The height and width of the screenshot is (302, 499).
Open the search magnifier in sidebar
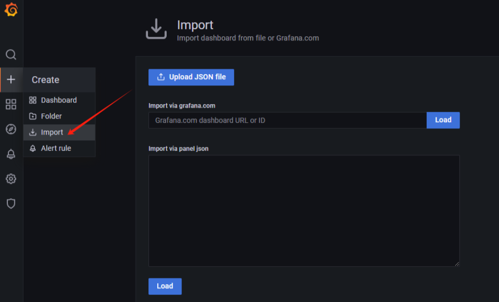(11, 55)
